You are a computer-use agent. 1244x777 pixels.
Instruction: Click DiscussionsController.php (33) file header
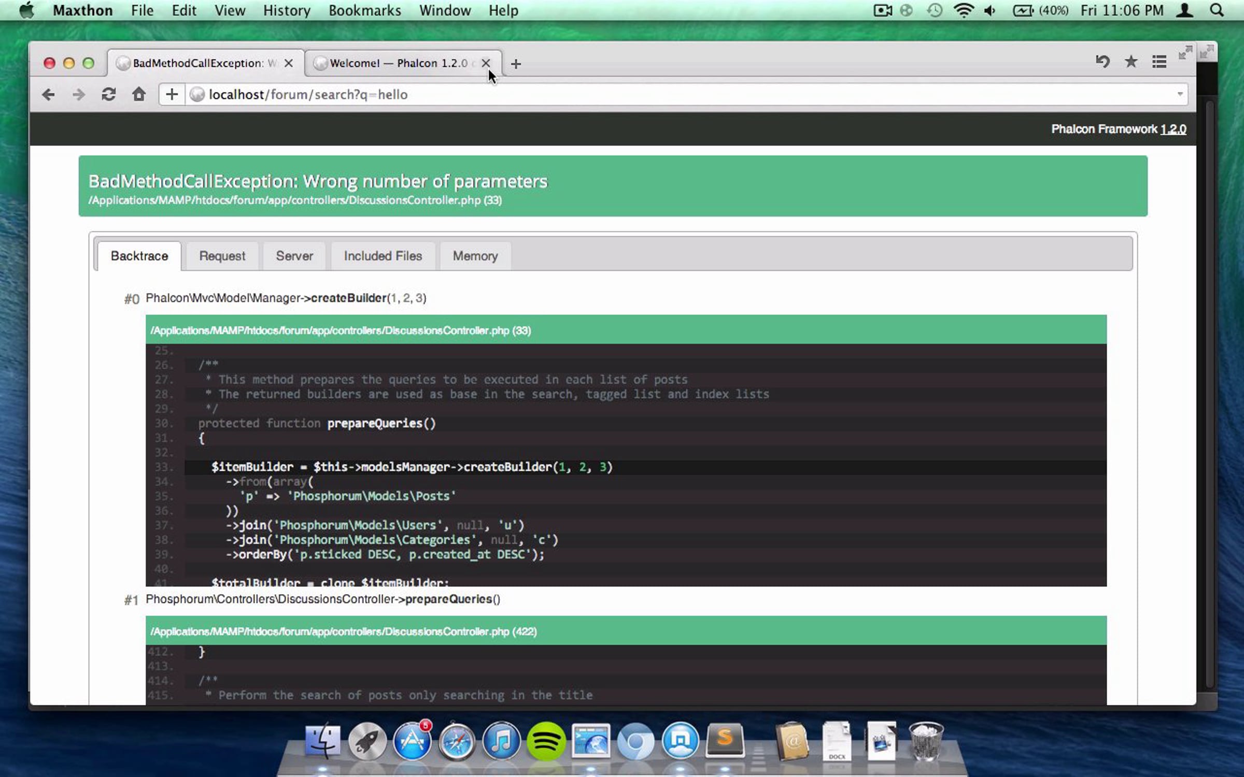click(x=626, y=330)
